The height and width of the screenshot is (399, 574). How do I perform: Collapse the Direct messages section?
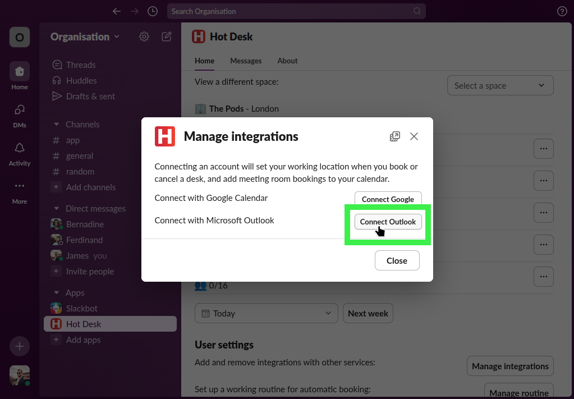(x=56, y=209)
